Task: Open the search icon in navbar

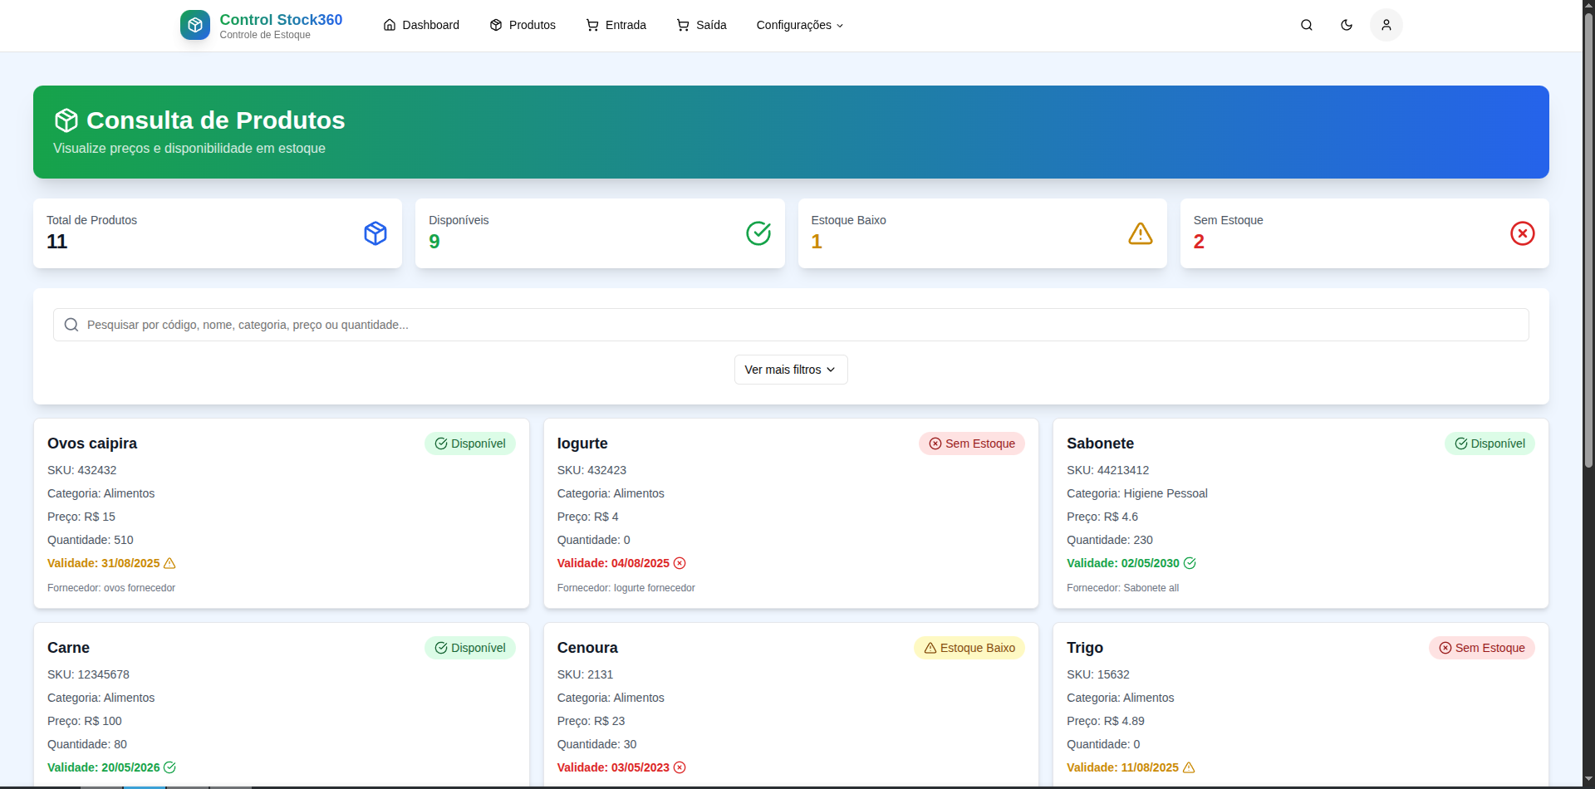Action: (1306, 25)
